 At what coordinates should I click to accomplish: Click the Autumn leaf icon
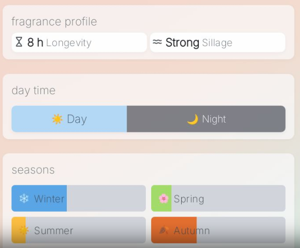pyautogui.click(x=164, y=230)
